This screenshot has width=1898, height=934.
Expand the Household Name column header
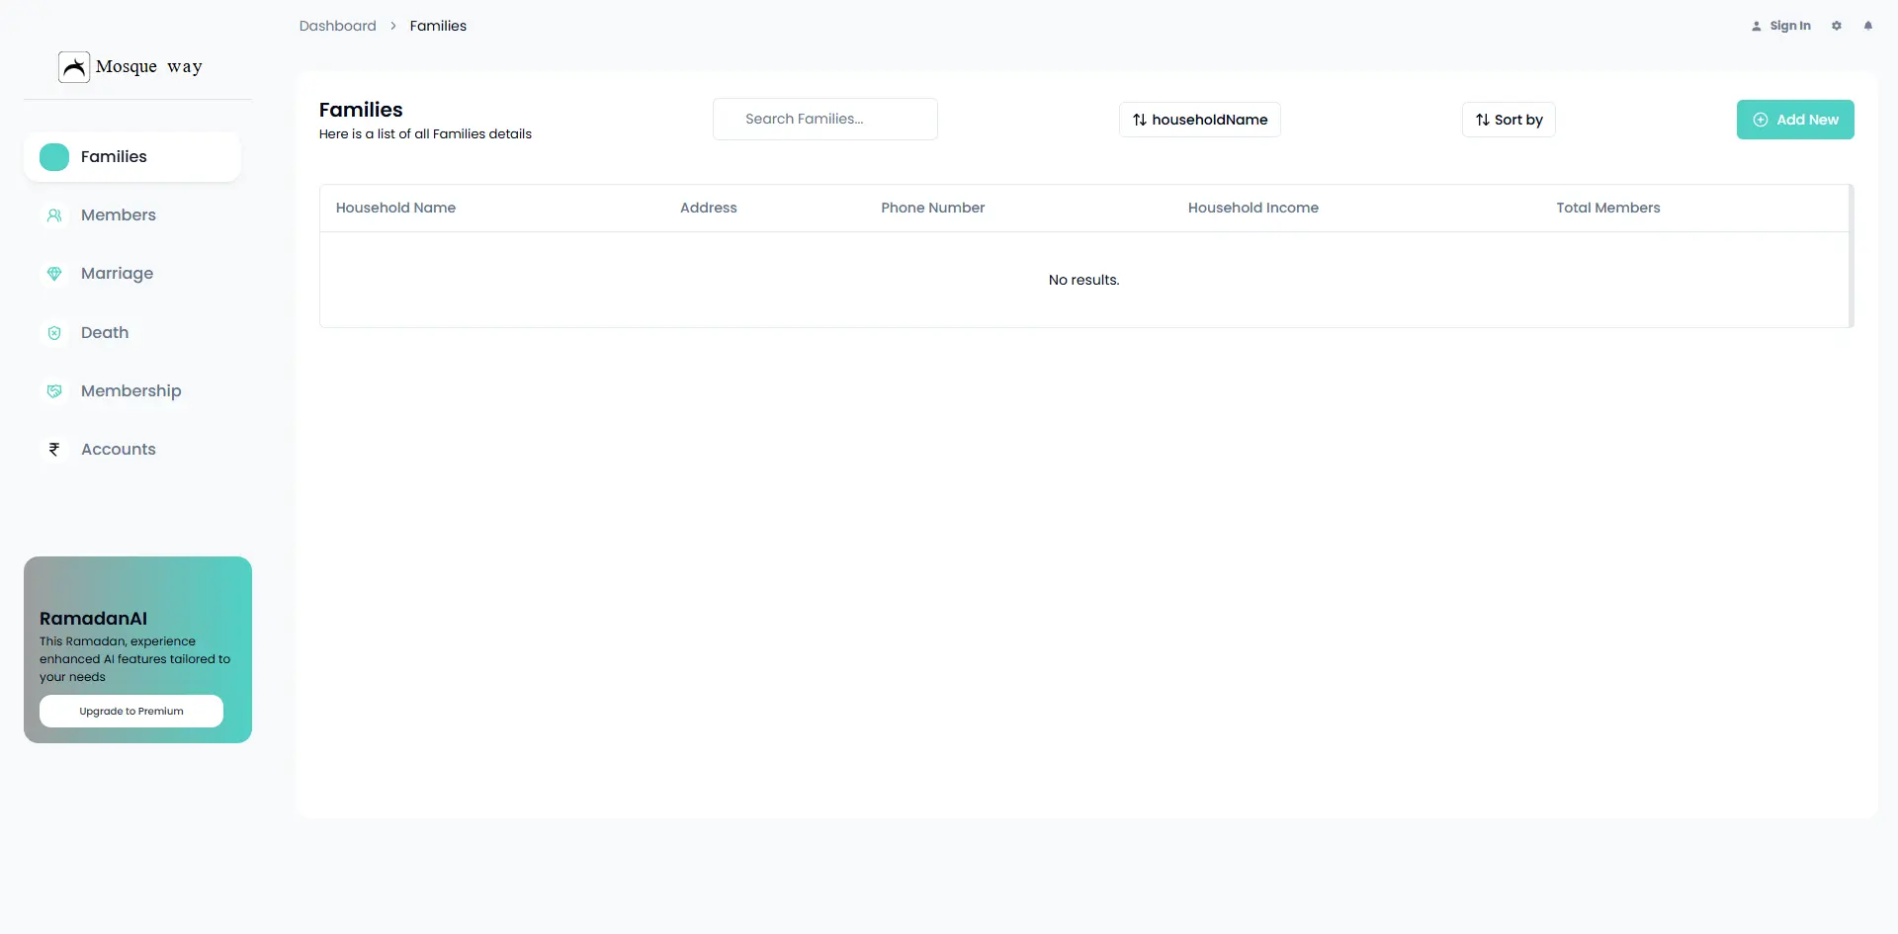coord(395,208)
